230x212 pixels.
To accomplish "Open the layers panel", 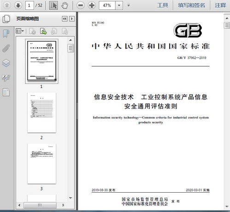I will [6, 63].
